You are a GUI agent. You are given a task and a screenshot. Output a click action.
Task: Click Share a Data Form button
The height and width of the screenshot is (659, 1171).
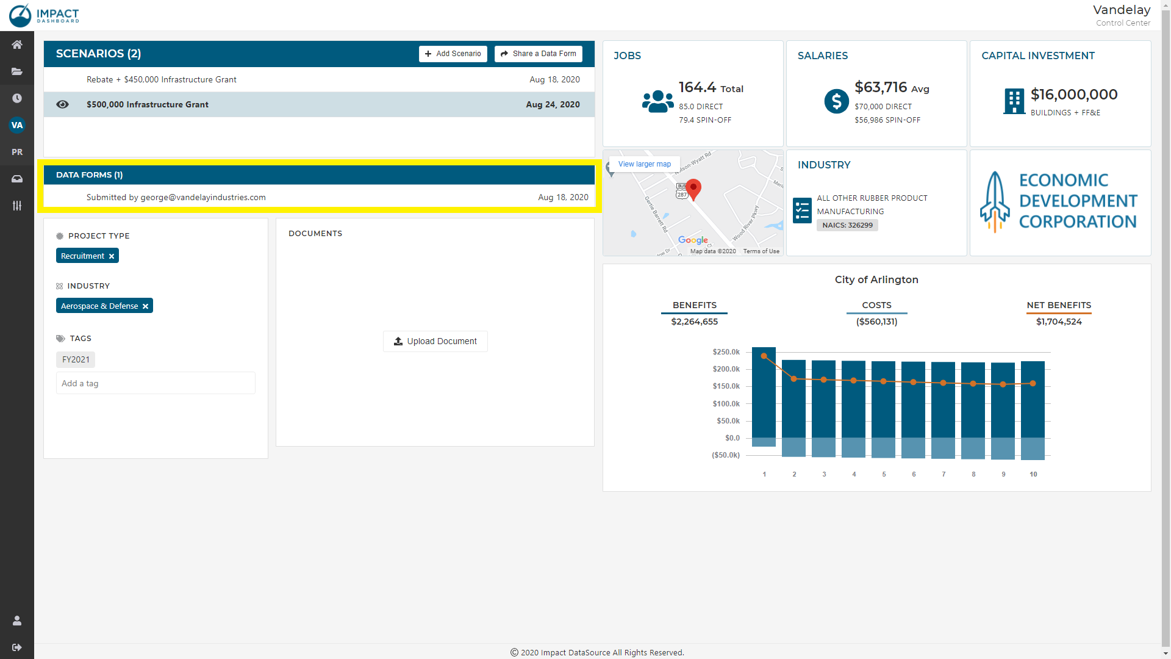pos(538,54)
